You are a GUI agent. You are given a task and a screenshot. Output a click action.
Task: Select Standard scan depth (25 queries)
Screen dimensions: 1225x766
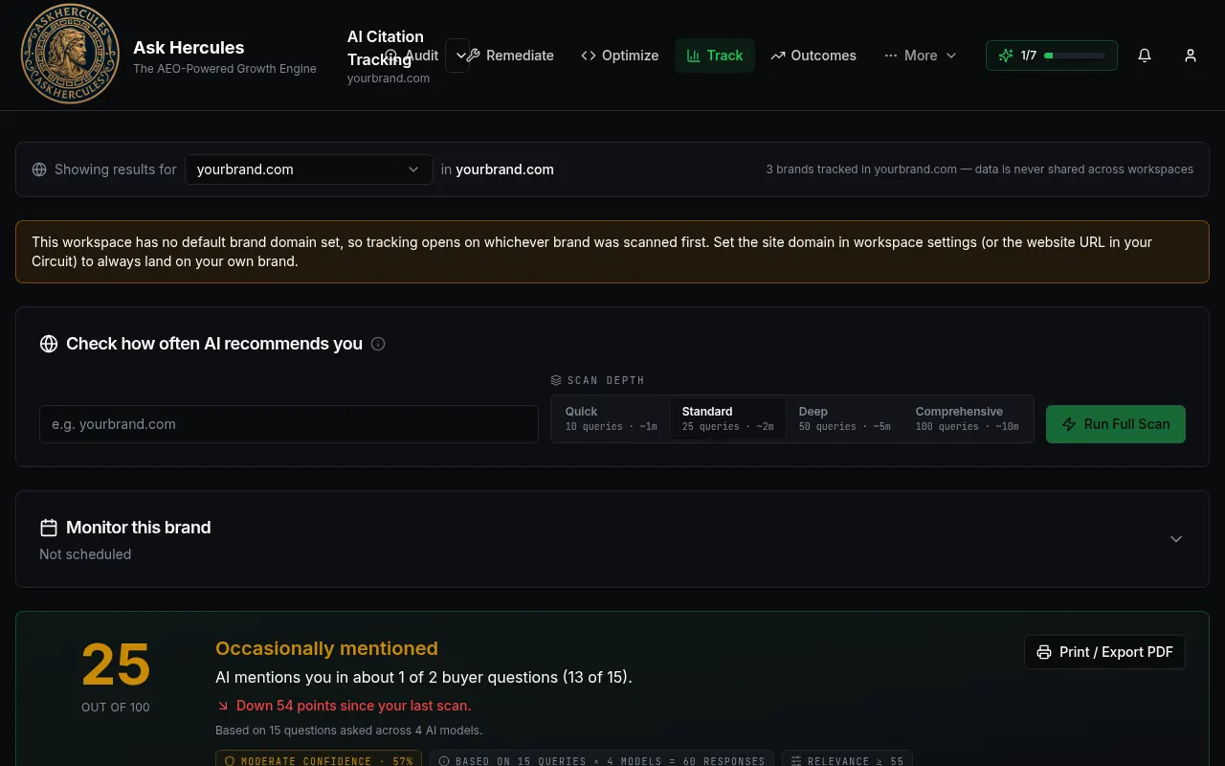pos(727,418)
